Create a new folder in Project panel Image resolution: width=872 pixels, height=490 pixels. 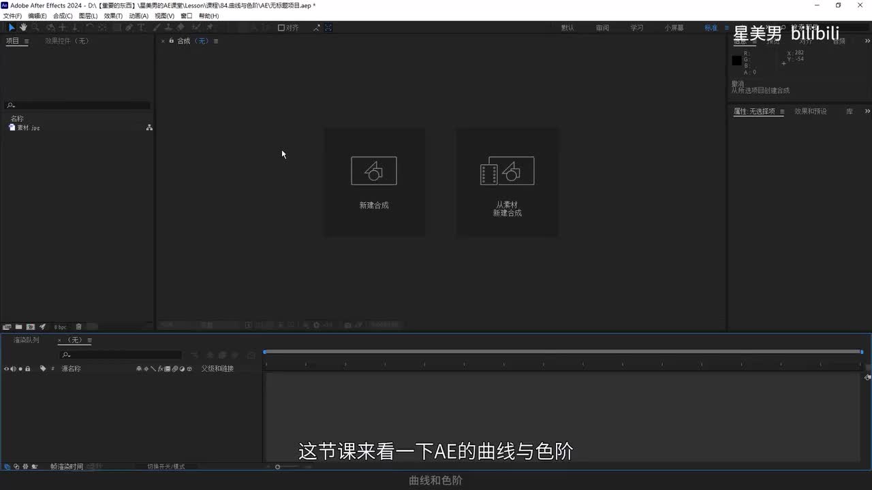coord(18,327)
